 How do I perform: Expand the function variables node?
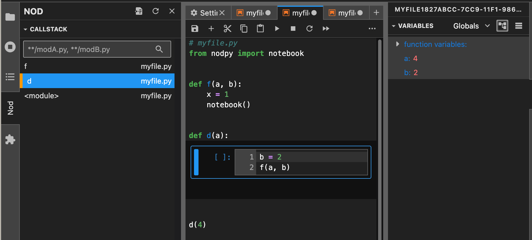(398, 44)
